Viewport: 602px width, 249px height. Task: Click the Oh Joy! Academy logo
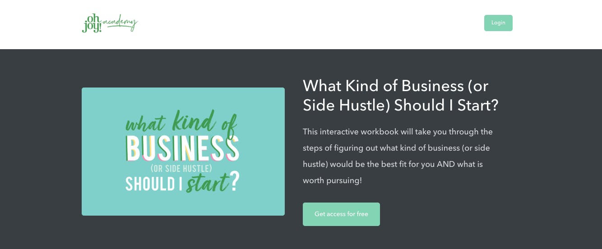tap(110, 23)
